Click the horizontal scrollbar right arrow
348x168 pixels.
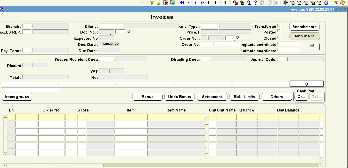coord(321,165)
